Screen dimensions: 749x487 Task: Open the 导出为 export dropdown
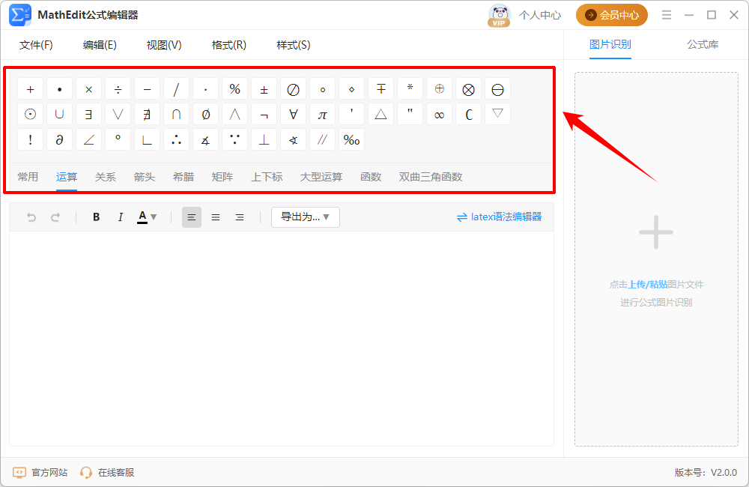click(x=306, y=217)
